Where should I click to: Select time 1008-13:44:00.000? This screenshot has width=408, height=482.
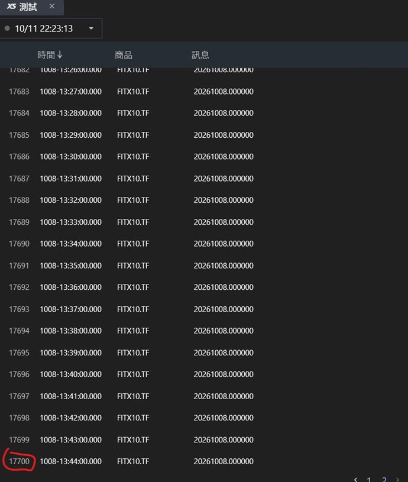[x=71, y=461]
